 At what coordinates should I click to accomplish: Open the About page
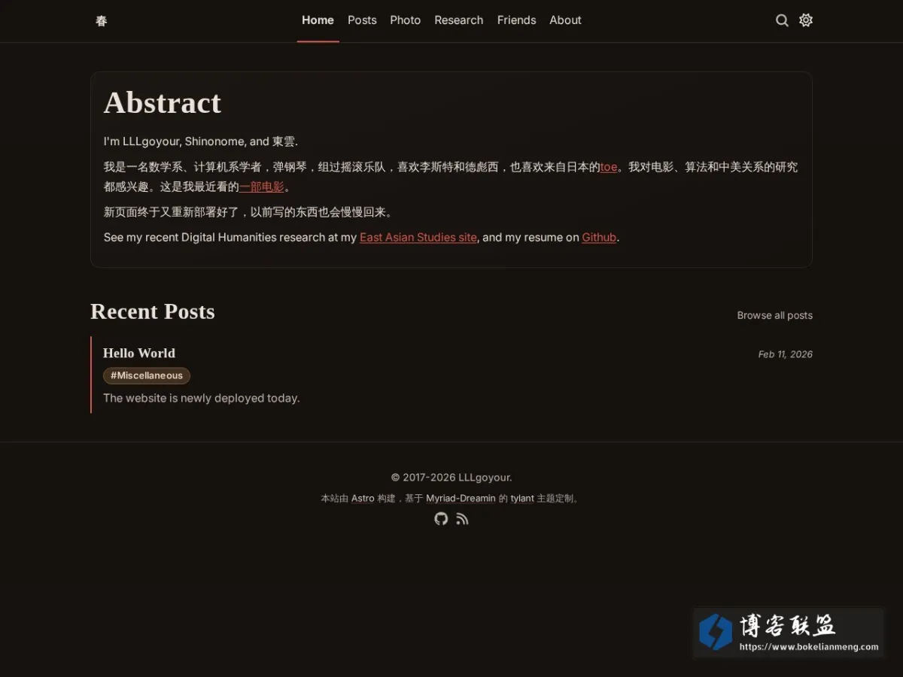click(x=565, y=20)
